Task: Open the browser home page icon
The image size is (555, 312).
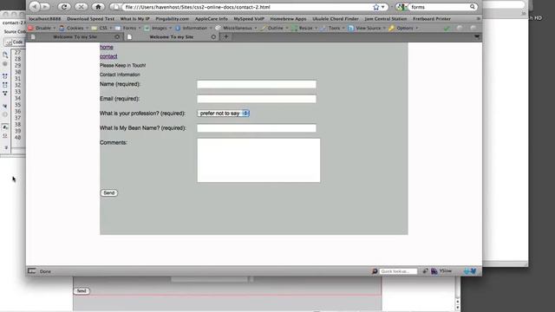Action: (98, 7)
